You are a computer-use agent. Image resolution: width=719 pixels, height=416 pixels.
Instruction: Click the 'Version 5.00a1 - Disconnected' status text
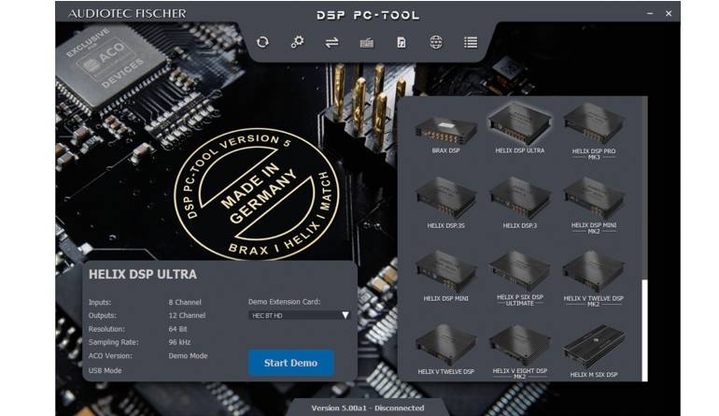tap(368, 408)
